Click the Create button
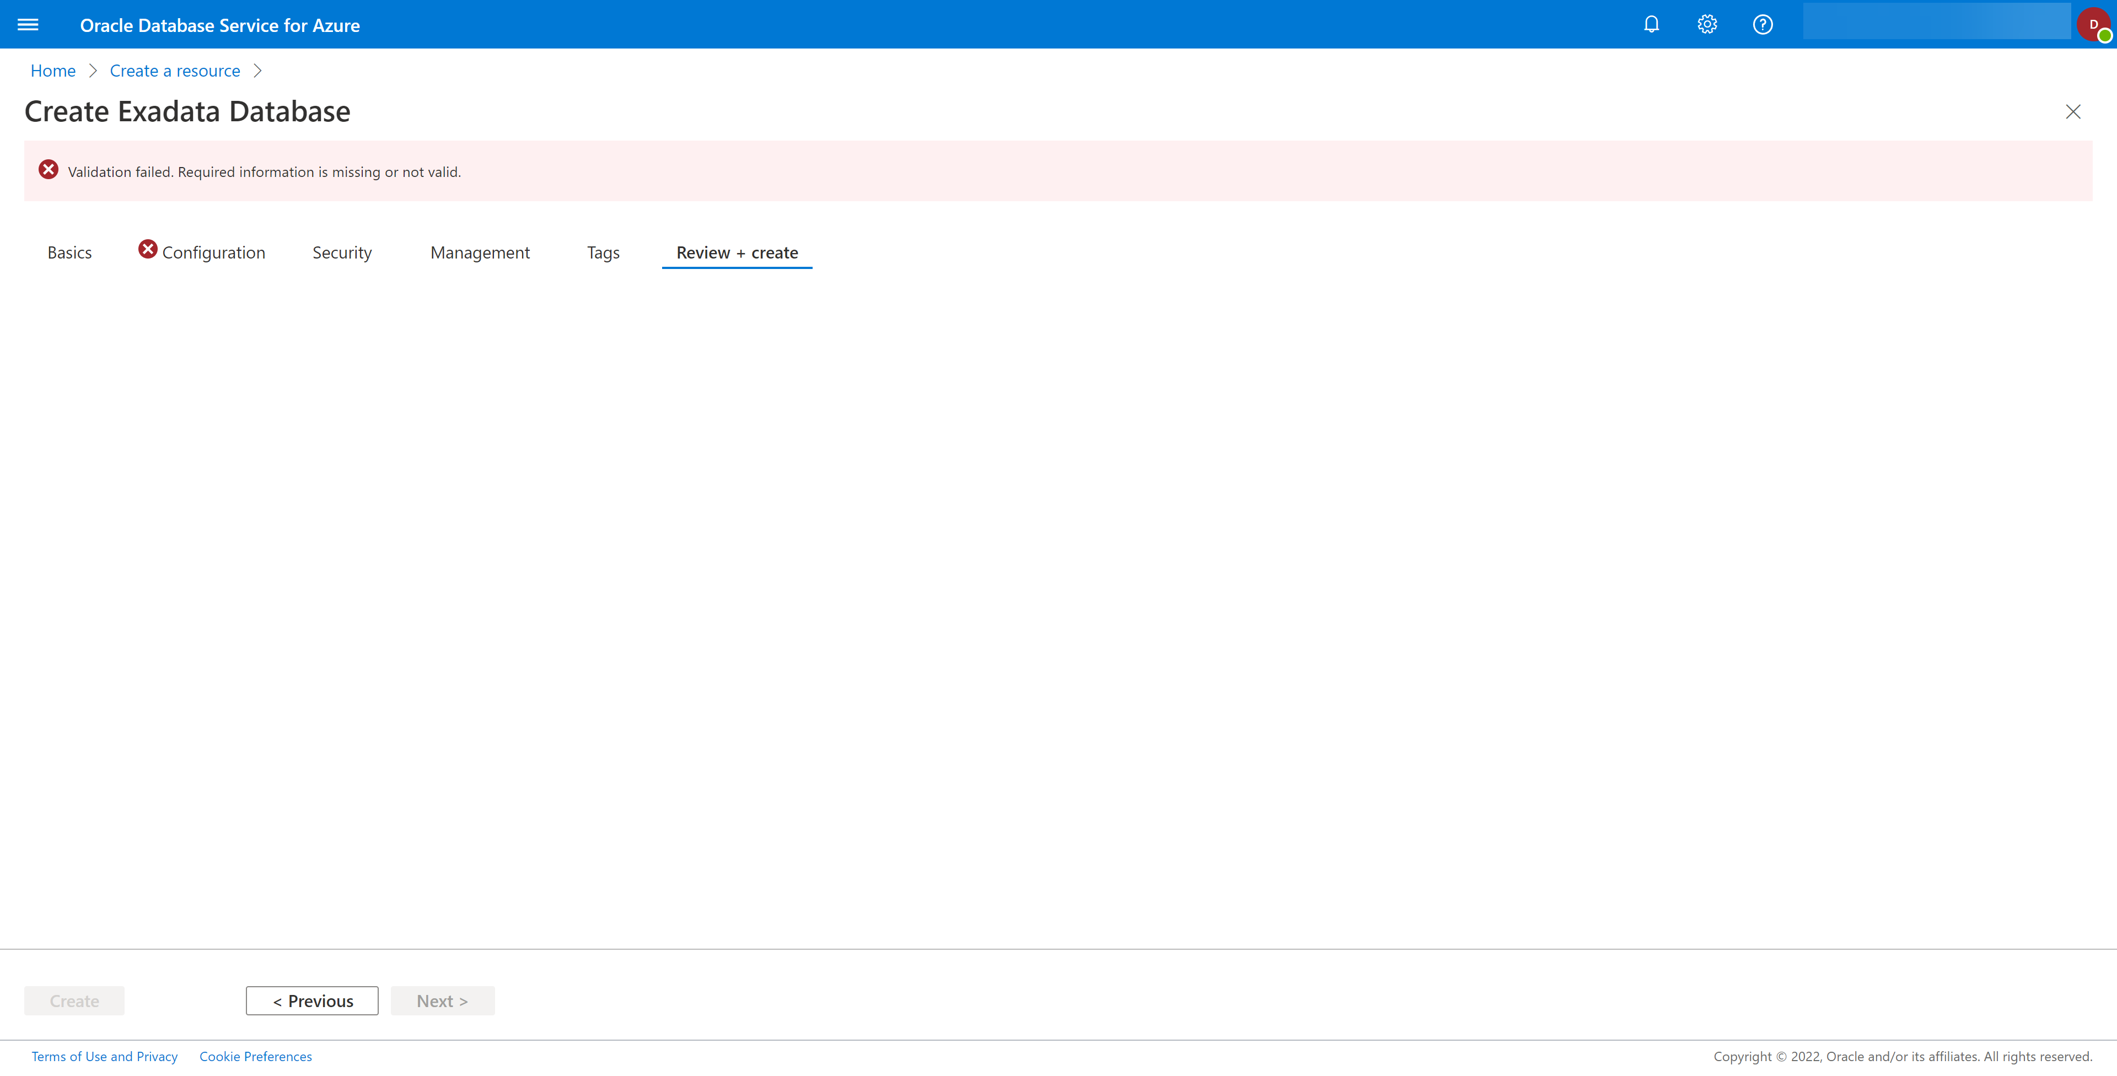Screen dimensions: 2117x1076 74,1000
